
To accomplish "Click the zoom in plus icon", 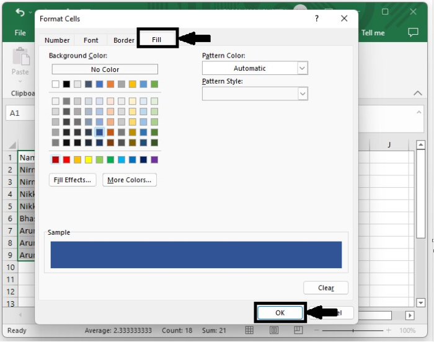I will coord(389,330).
